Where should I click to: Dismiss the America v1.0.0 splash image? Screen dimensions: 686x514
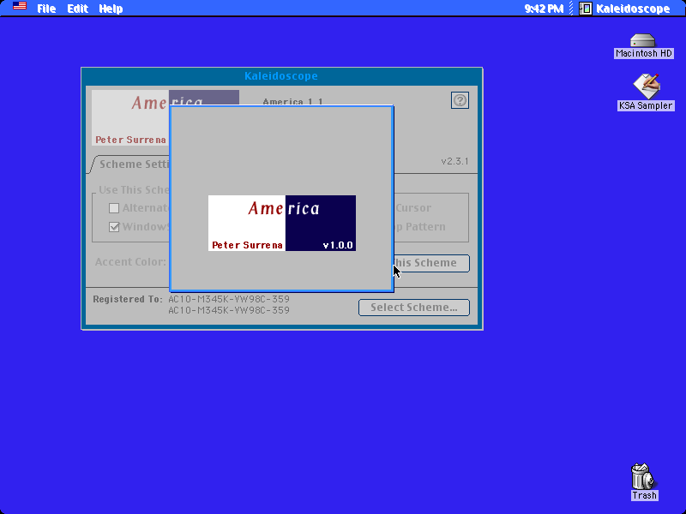click(x=282, y=223)
